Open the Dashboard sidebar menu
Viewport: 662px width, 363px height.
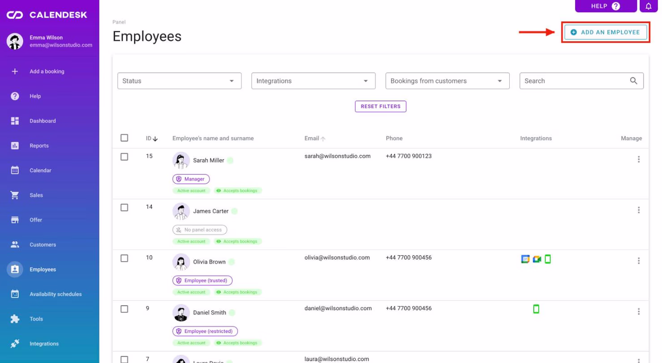(x=49, y=121)
